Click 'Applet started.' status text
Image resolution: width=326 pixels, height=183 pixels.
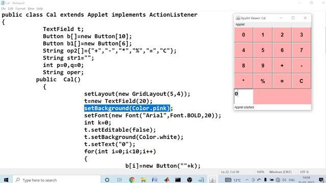[x=244, y=107]
